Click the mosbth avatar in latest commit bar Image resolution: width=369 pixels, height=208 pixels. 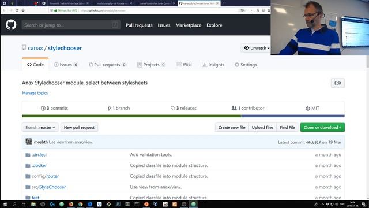click(x=29, y=142)
